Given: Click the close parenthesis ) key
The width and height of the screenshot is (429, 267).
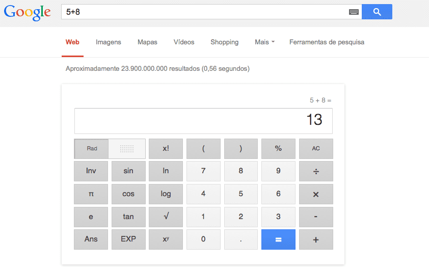Looking at the screenshot, I should coord(241,149).
